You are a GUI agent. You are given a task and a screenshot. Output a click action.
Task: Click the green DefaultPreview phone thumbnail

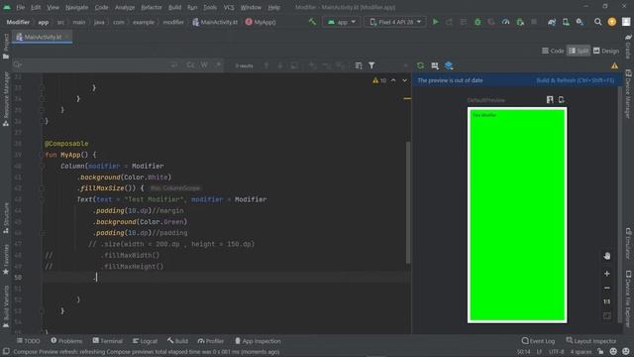tap(517, 215)
